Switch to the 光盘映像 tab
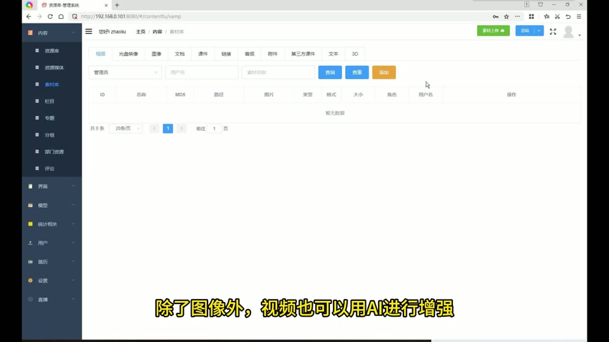Screen dimensions: 609x342 [128, 54]
